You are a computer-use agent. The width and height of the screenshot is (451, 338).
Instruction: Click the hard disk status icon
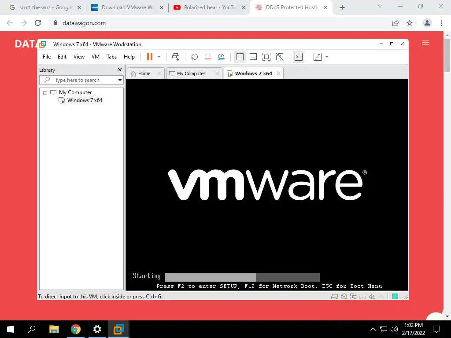click(x=335, y=297)
